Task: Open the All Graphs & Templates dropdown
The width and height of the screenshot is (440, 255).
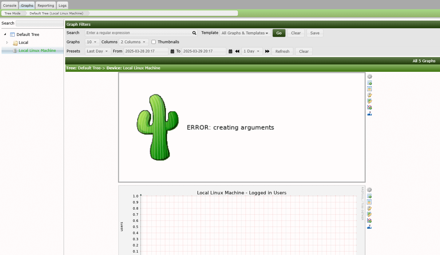Action: (x=245, y=33)
